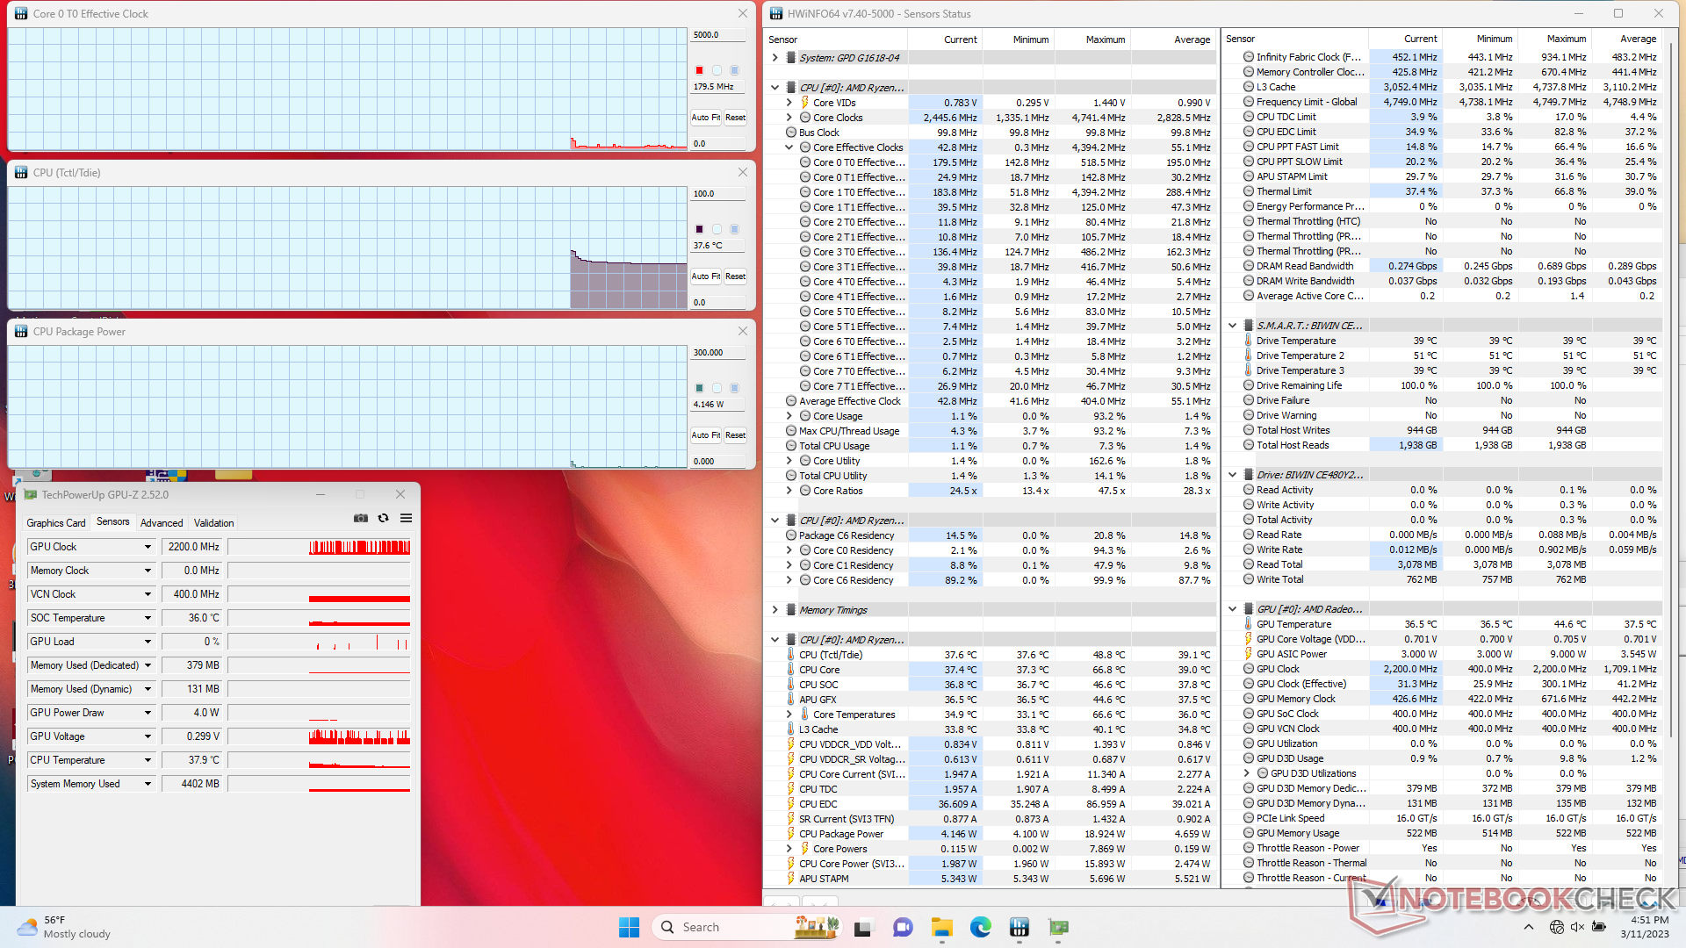Click icon beside Thermal Limit row
This screenshot has height=948, width=1686.
[x=1248, y=191]
